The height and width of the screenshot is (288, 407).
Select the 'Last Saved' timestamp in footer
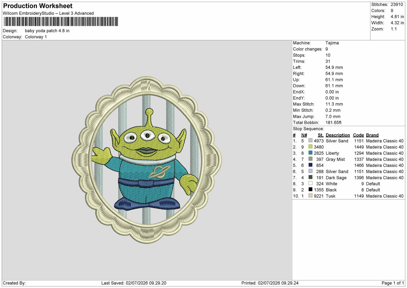[x=134, y=283]
